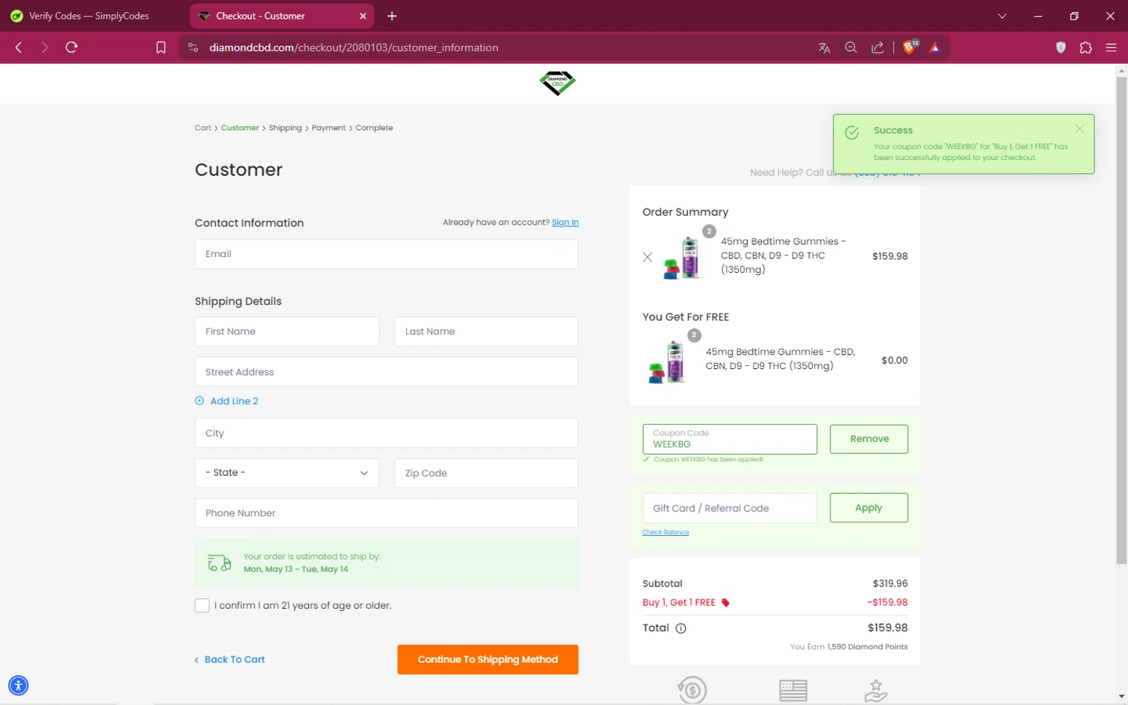Reload the checkout page
1128x705 pixels.
[71, 47]
